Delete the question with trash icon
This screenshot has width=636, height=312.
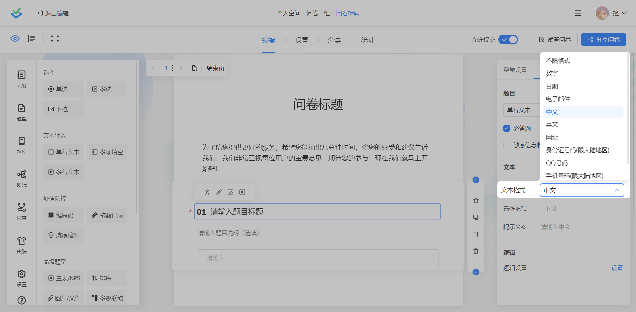[476, 251]
